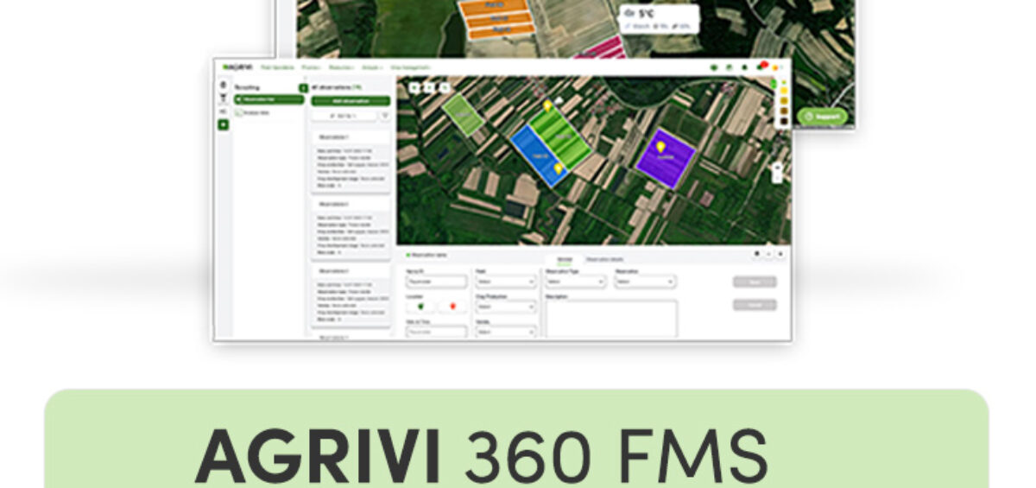Click yellow pin above green striped field

pos(547,105)
